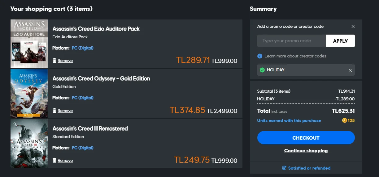The height and width of the screenshot is (177, 379).
Task: Close the promo code section with X
Action: (x=353, y=27)
